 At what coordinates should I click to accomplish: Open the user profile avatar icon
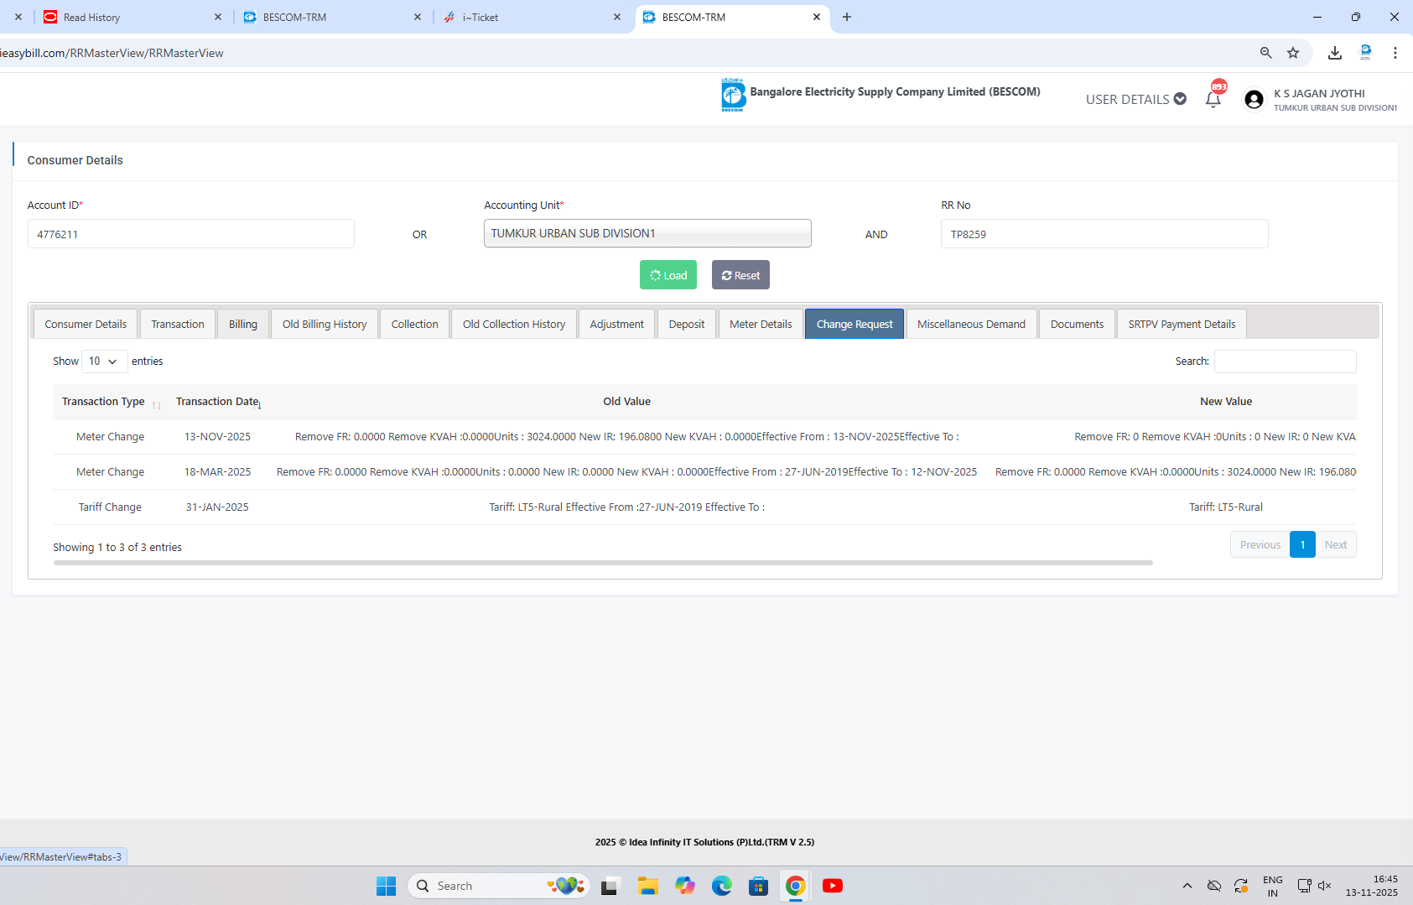click(1254, 100)
